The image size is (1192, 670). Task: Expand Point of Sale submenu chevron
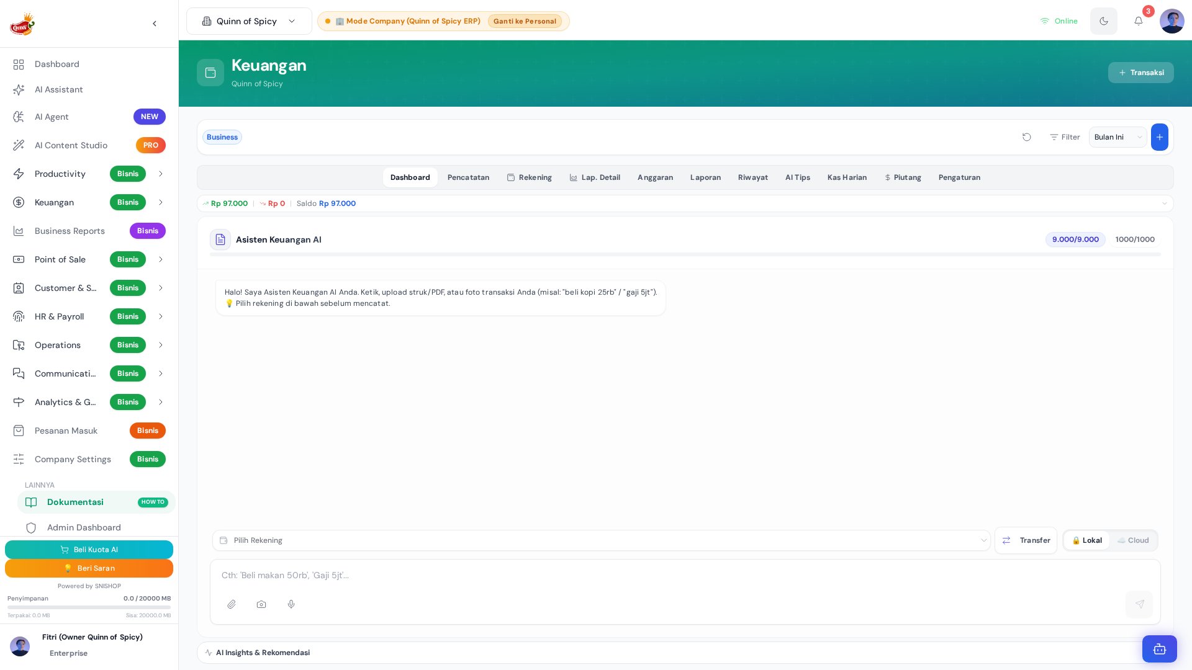[x=161, y=259]
